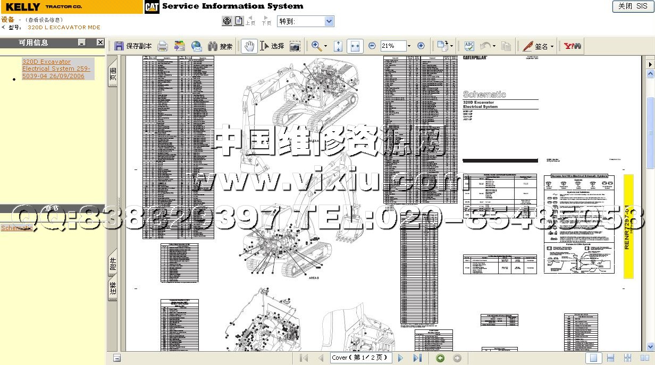The width and height of the screenshot is (655, 365).
Task: Open search with the binoculars icon
Action: [x=220, y=46]
